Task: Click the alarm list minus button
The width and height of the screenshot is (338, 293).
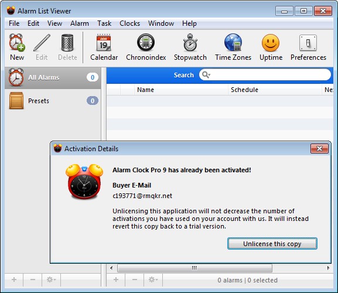Action: pyautogui.click(x=135, y=280)
